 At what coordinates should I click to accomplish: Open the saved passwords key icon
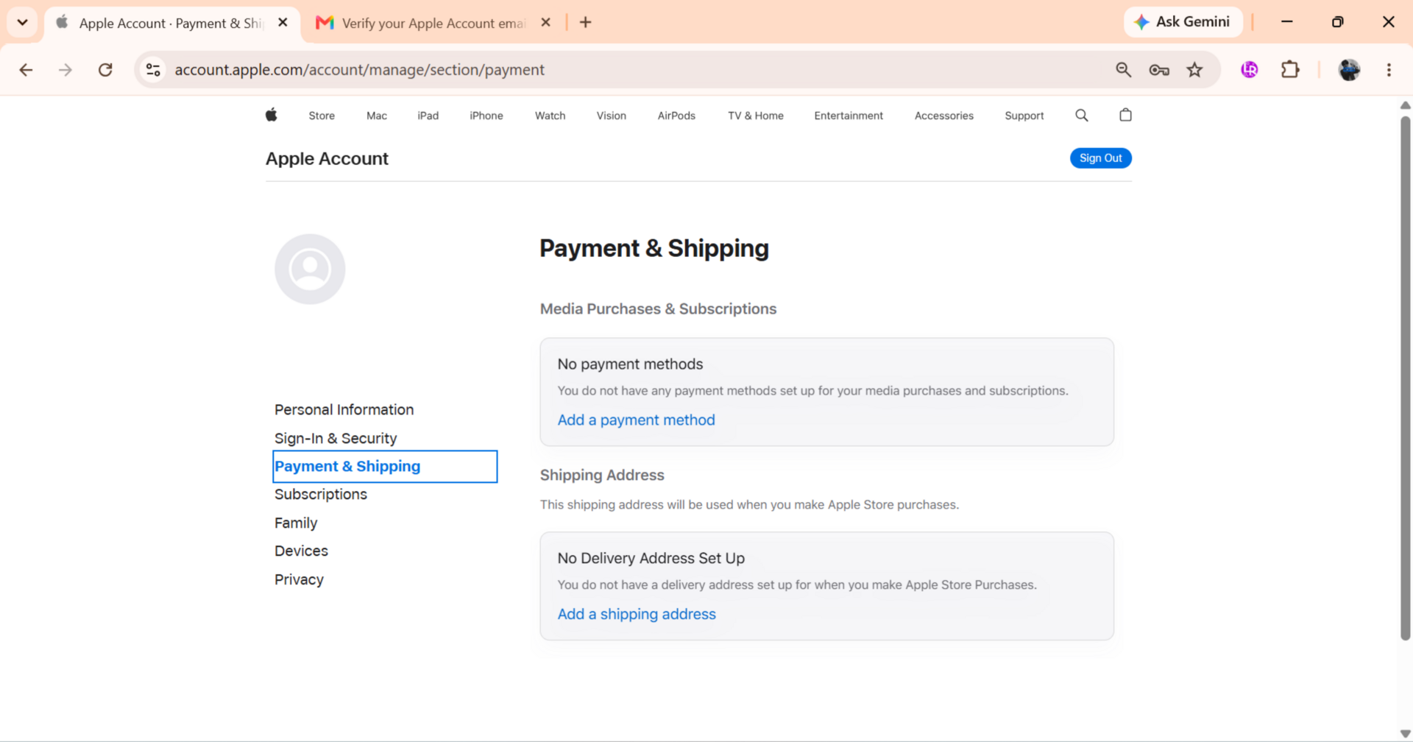(x=1159, y=70)
